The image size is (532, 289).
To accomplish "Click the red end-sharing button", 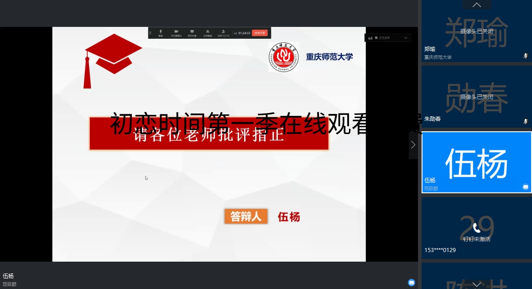I will click(260, 33).
